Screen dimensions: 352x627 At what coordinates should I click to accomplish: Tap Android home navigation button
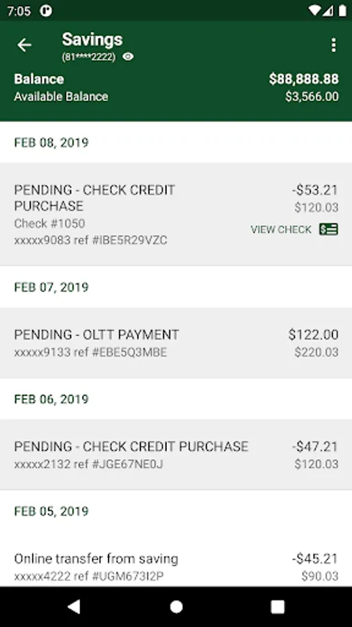(x=176, y=607)
